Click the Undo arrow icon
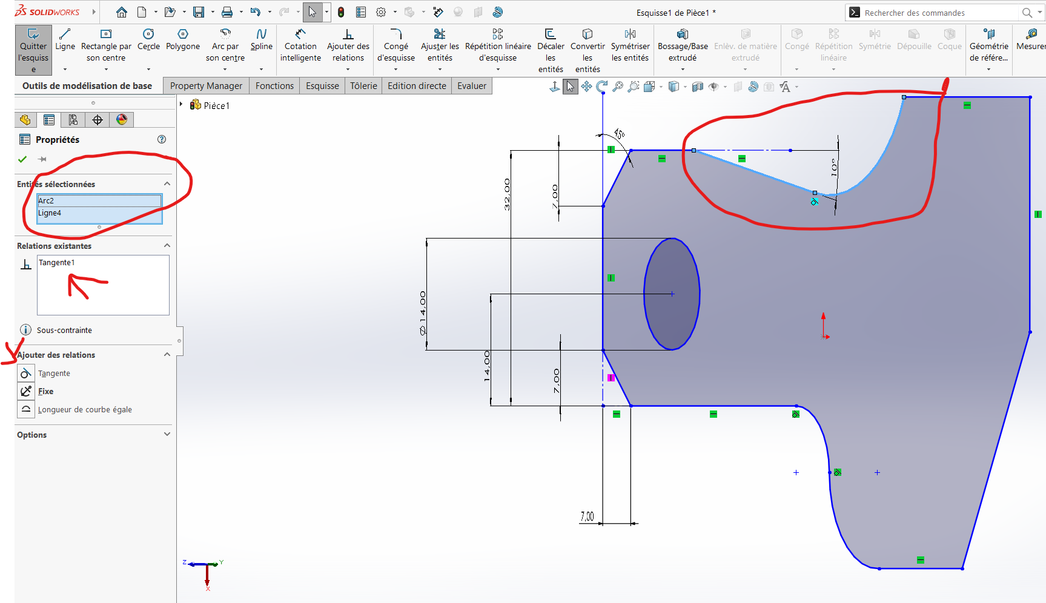 click(256, 12)
